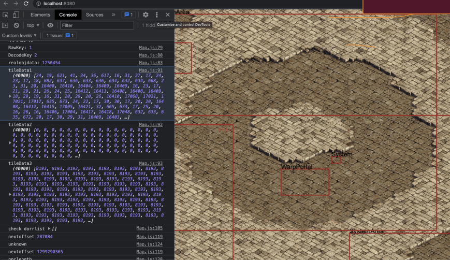
Task: Toggle the device toolbar icon
Action: (x=16, y=15)
